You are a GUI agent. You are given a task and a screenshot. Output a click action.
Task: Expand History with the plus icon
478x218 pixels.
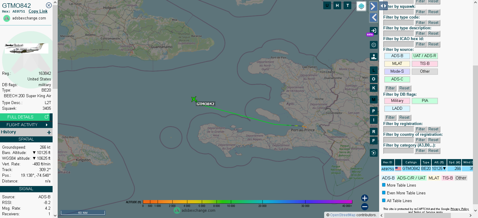pyautogui.click(x=49, y=132)
